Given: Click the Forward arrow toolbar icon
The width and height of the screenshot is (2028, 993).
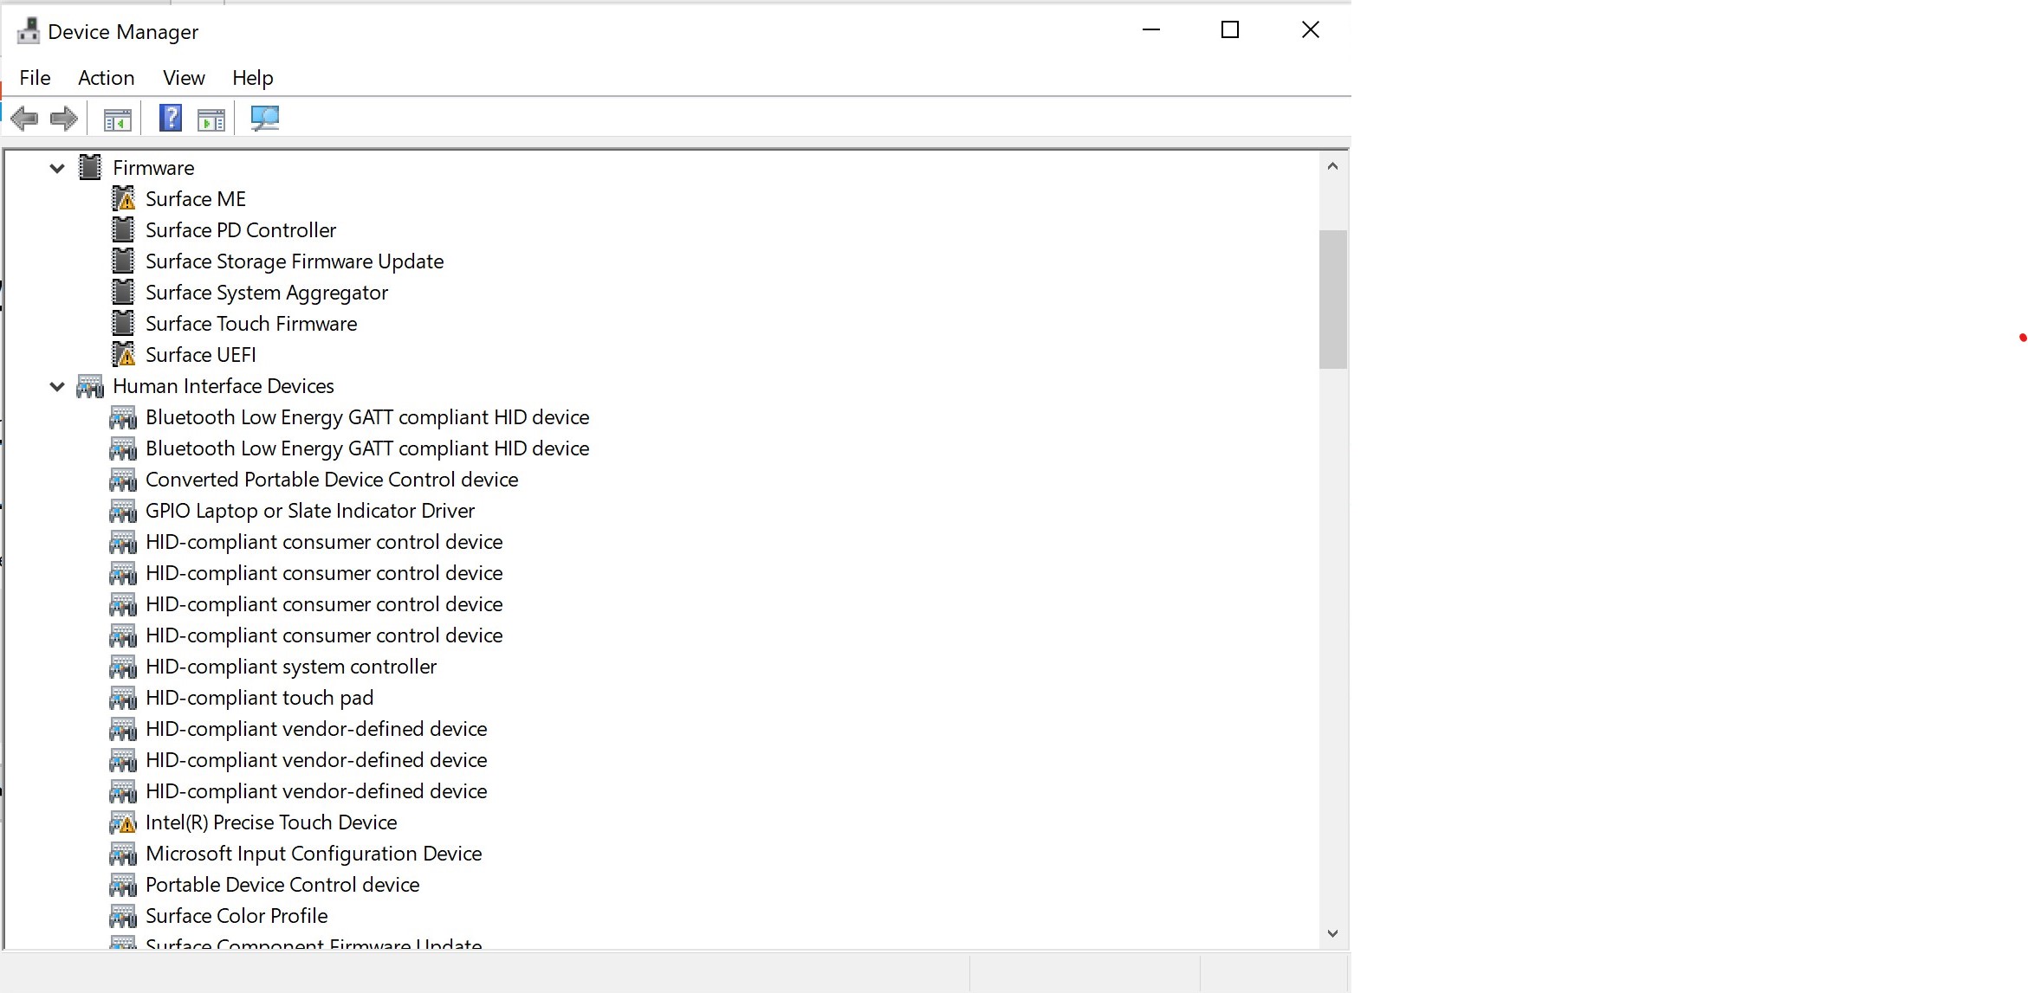Looking at the screenshot, I should point(64,119).
